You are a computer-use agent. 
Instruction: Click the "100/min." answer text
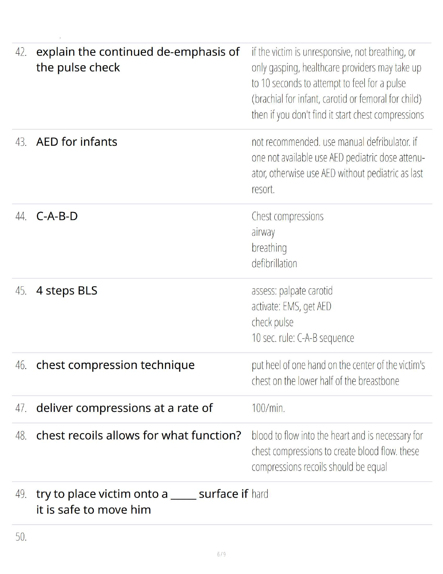click(268, 408)
